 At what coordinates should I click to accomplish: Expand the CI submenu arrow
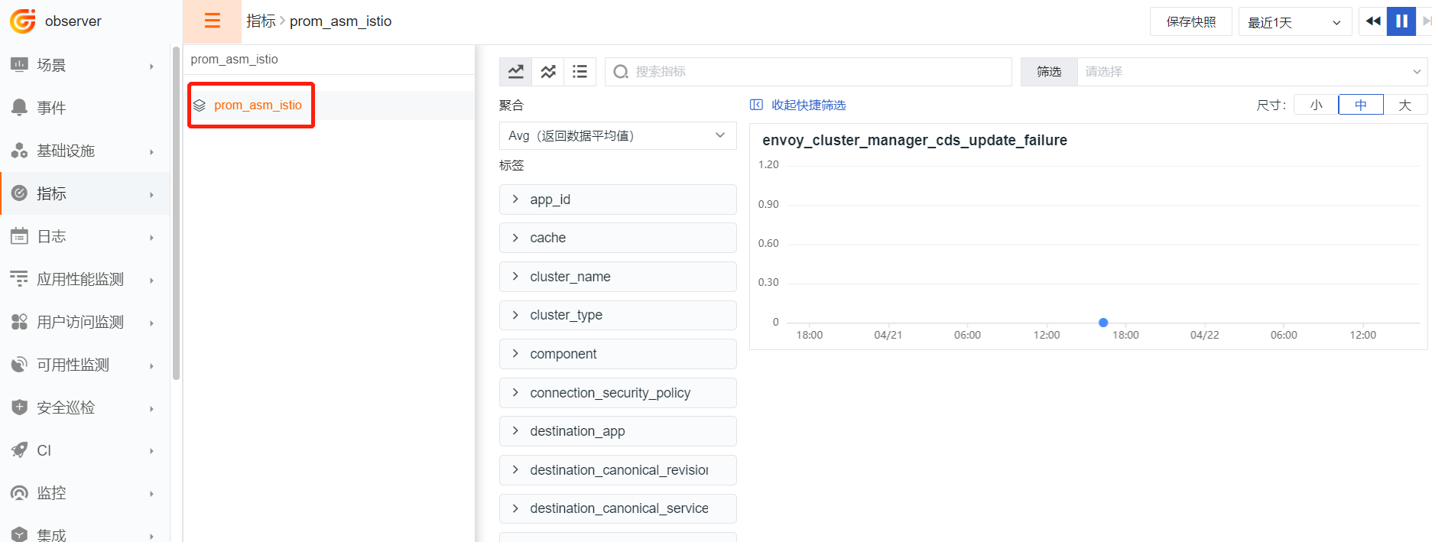(x=151, y=451)
